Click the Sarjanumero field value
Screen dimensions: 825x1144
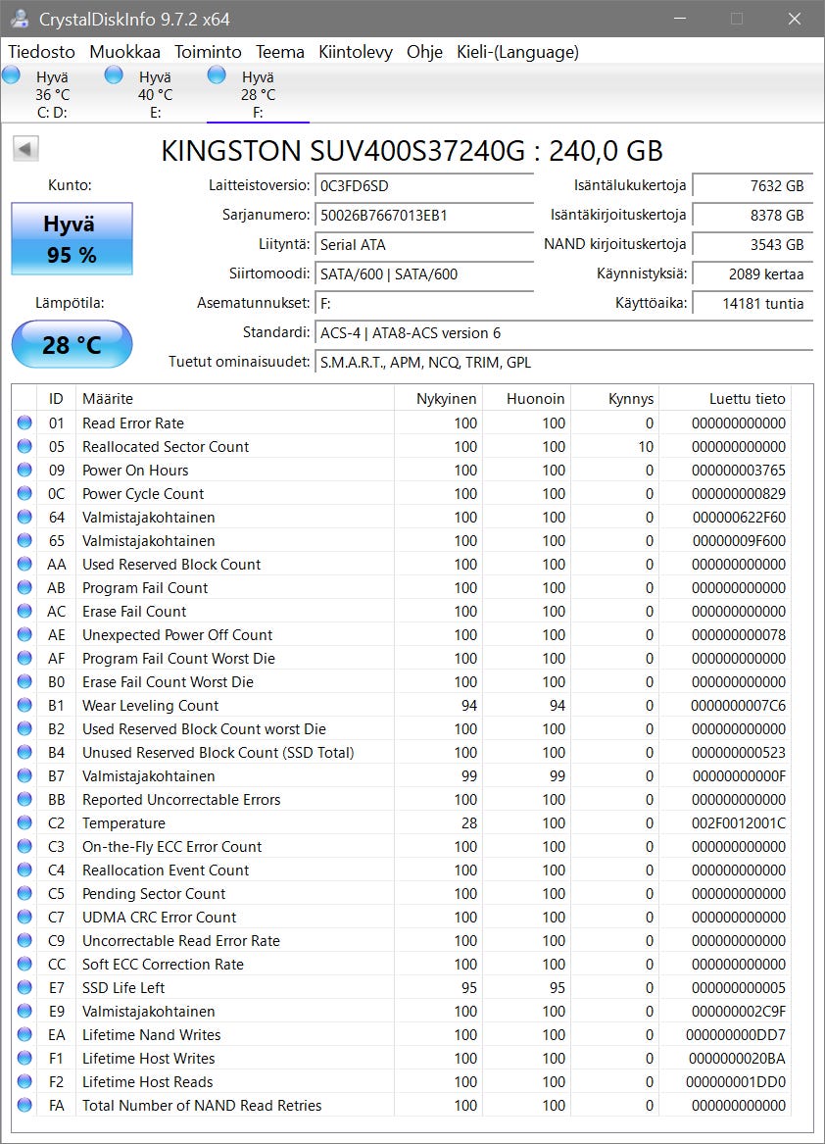424,216
